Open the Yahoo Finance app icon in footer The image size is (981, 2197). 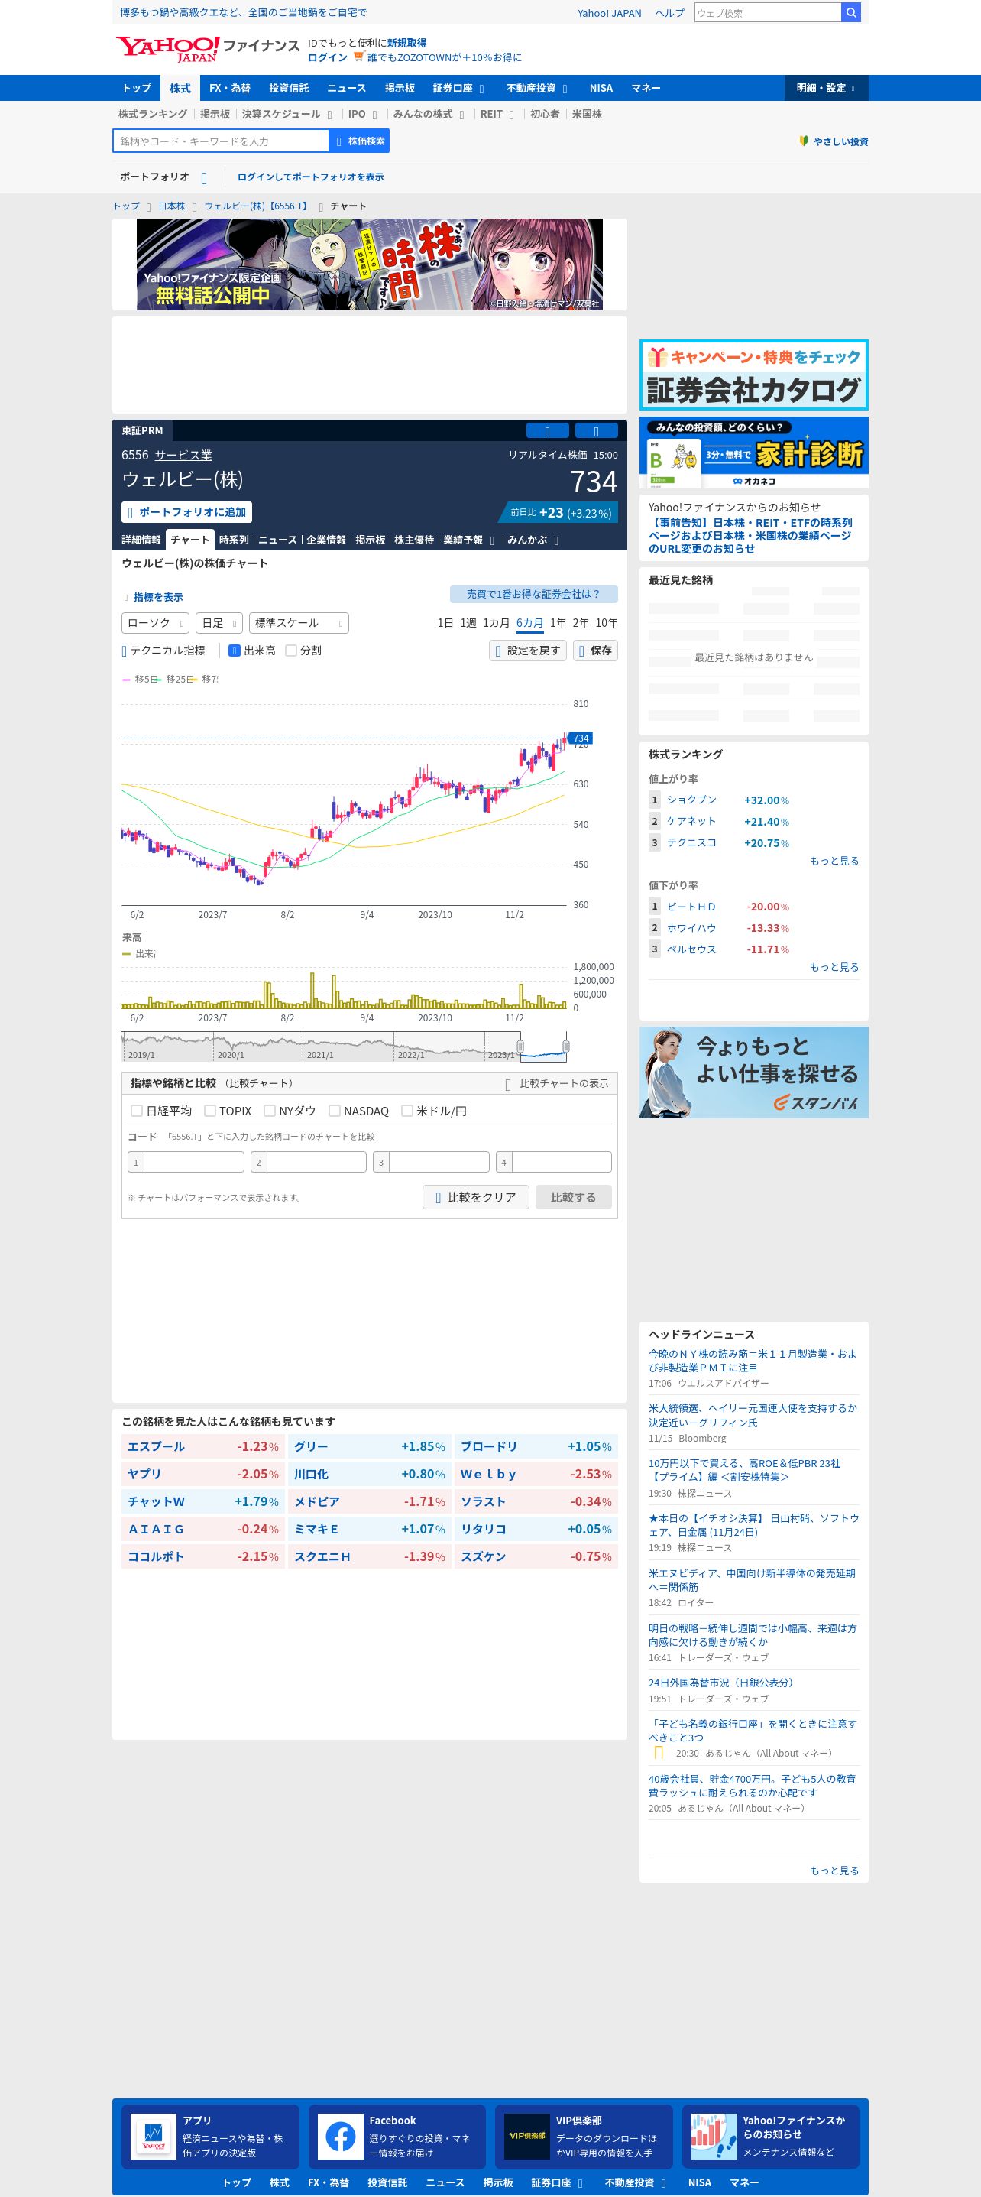click(154, 2137)
